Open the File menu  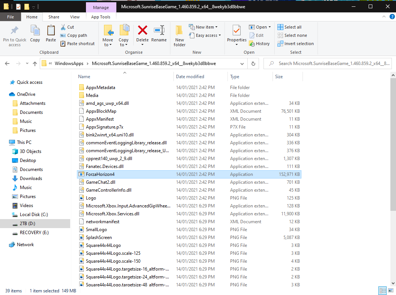[11, 17]
